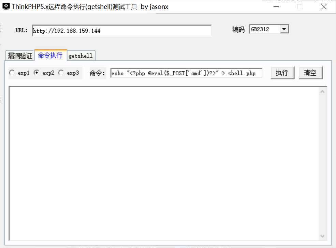Select the exp3 radio button
The image size is (336, 248).
tap(61, 73)
